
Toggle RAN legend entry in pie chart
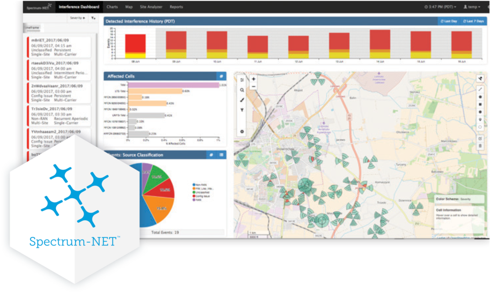click(197, 200)
